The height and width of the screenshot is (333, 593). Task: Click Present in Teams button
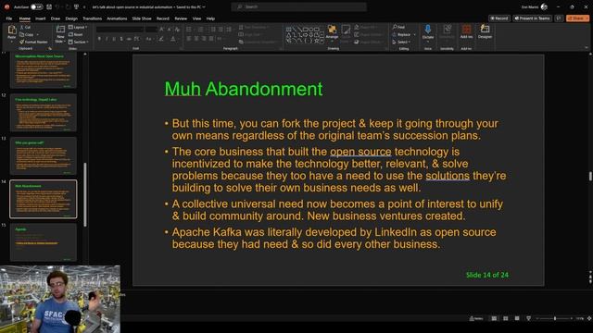point(532,18)
